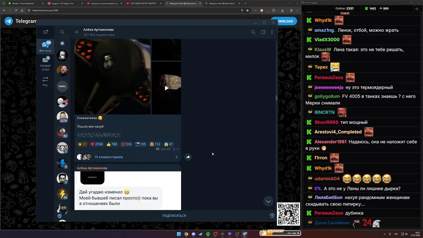Open chat with 82 unread badge
The image size is (423, 238).
point(62,133)
